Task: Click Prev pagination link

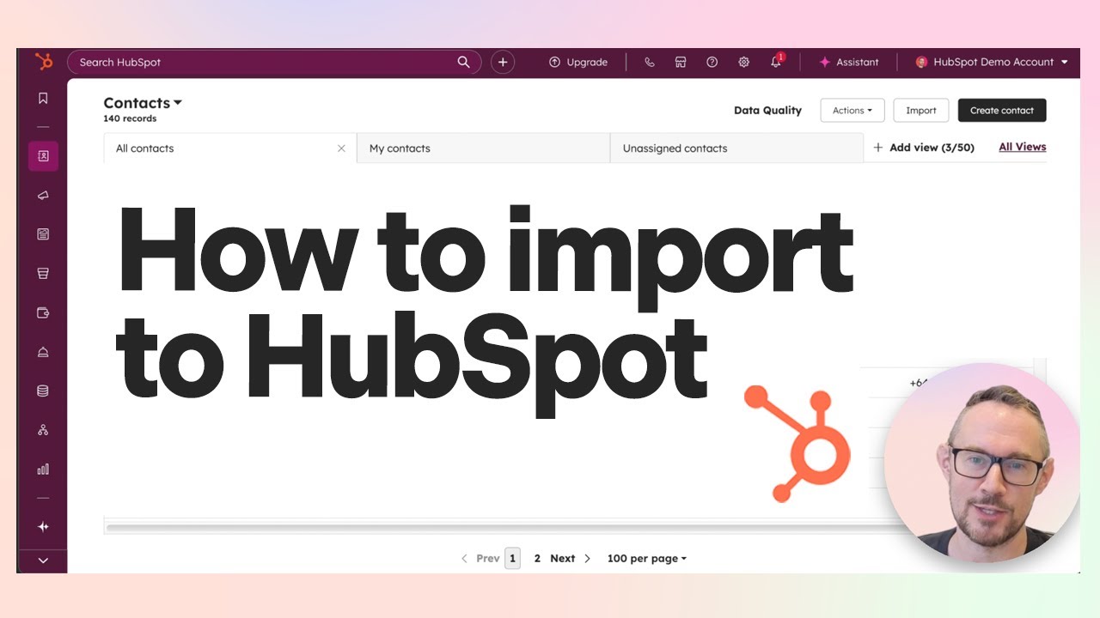Action: 480,558
